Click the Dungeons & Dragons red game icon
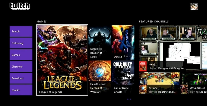Screen dimensions: 207x106 pyautogui.click(x=143, y=67)
